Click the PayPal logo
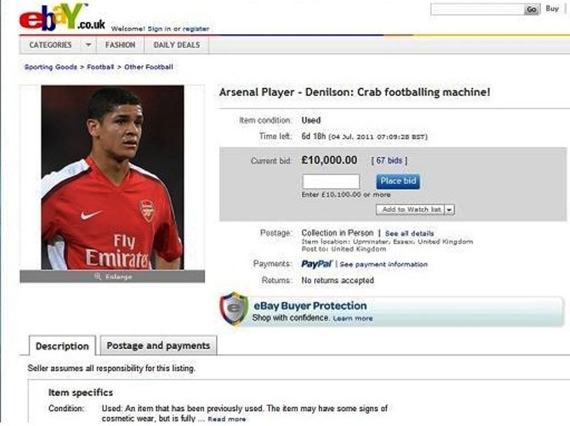The image size is (570, 426). [316, 264]
